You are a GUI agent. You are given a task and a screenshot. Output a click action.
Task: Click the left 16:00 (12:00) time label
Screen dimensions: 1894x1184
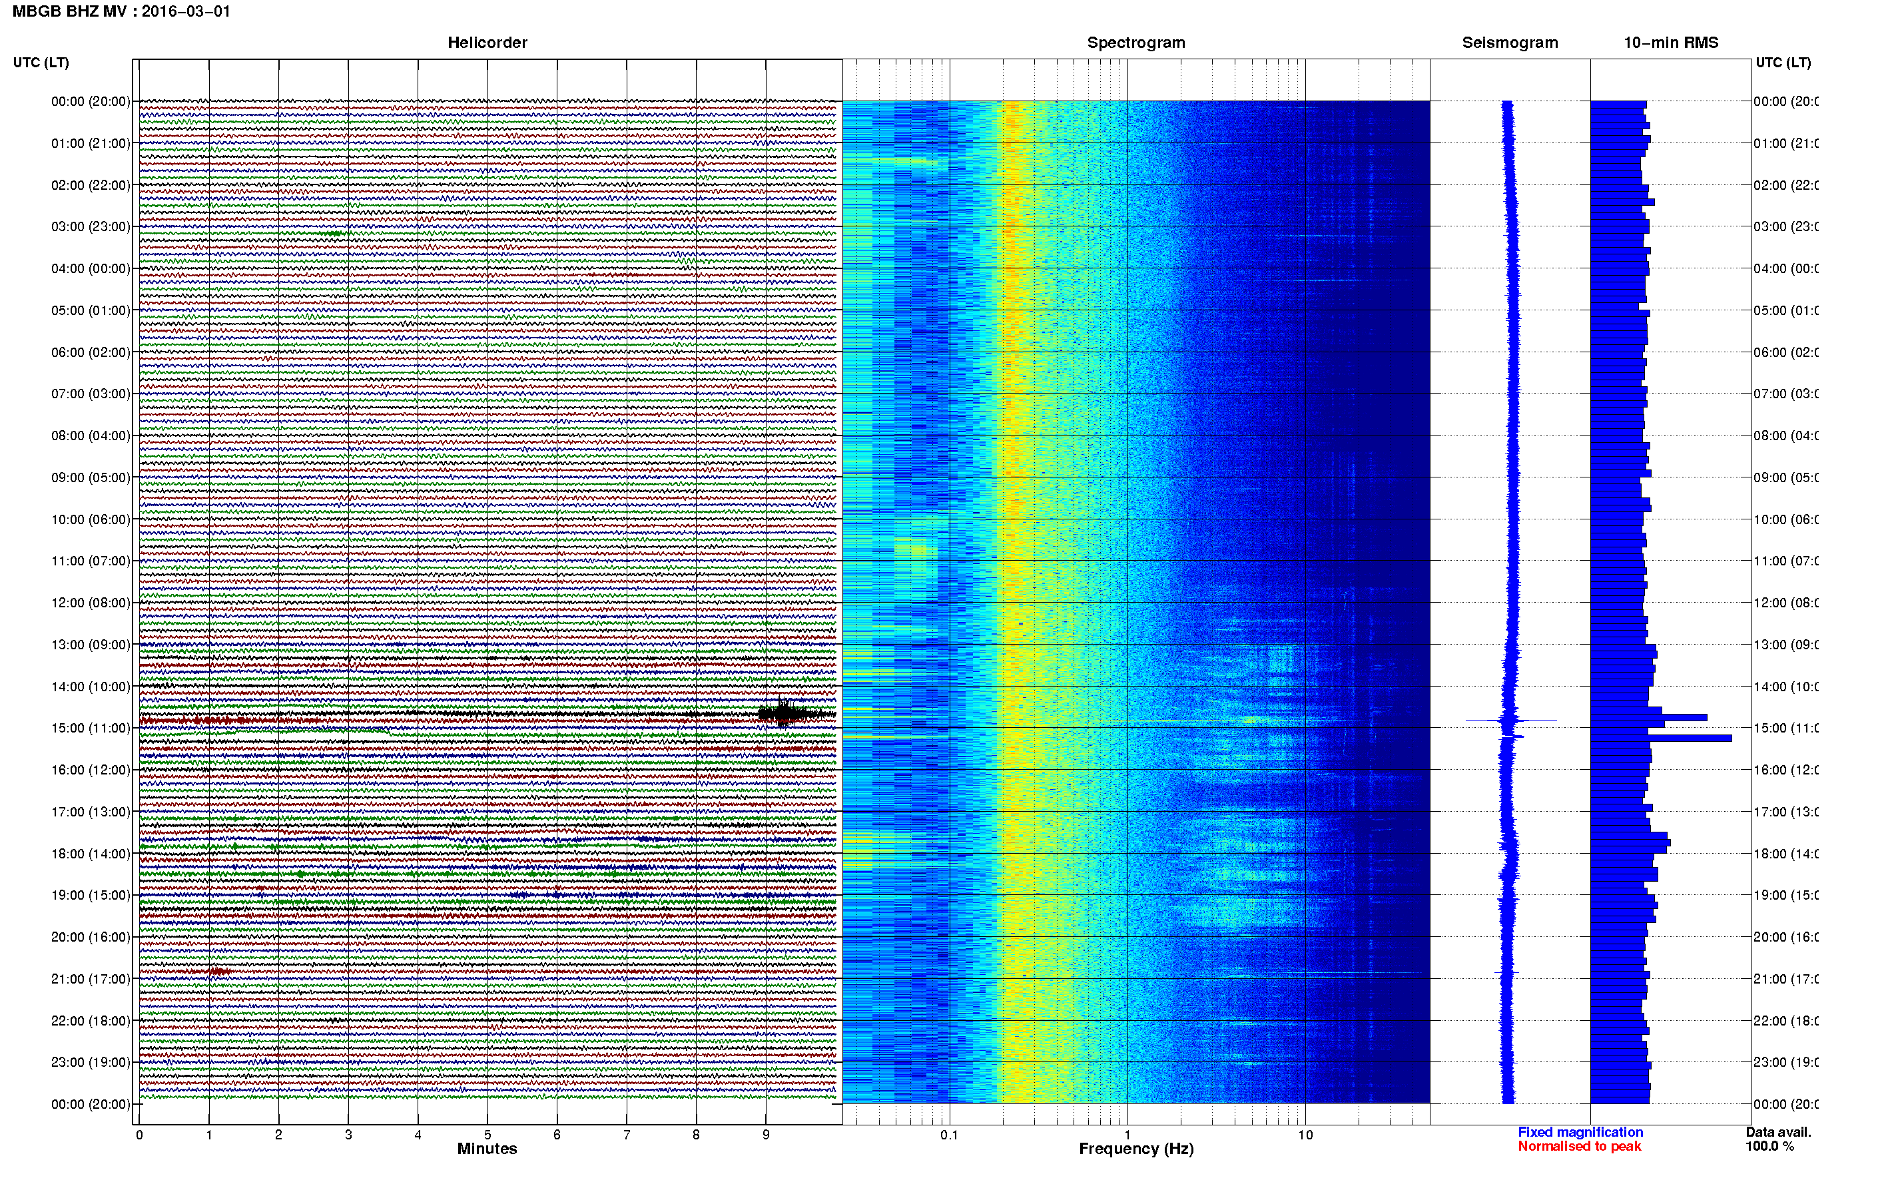(91, 770)
